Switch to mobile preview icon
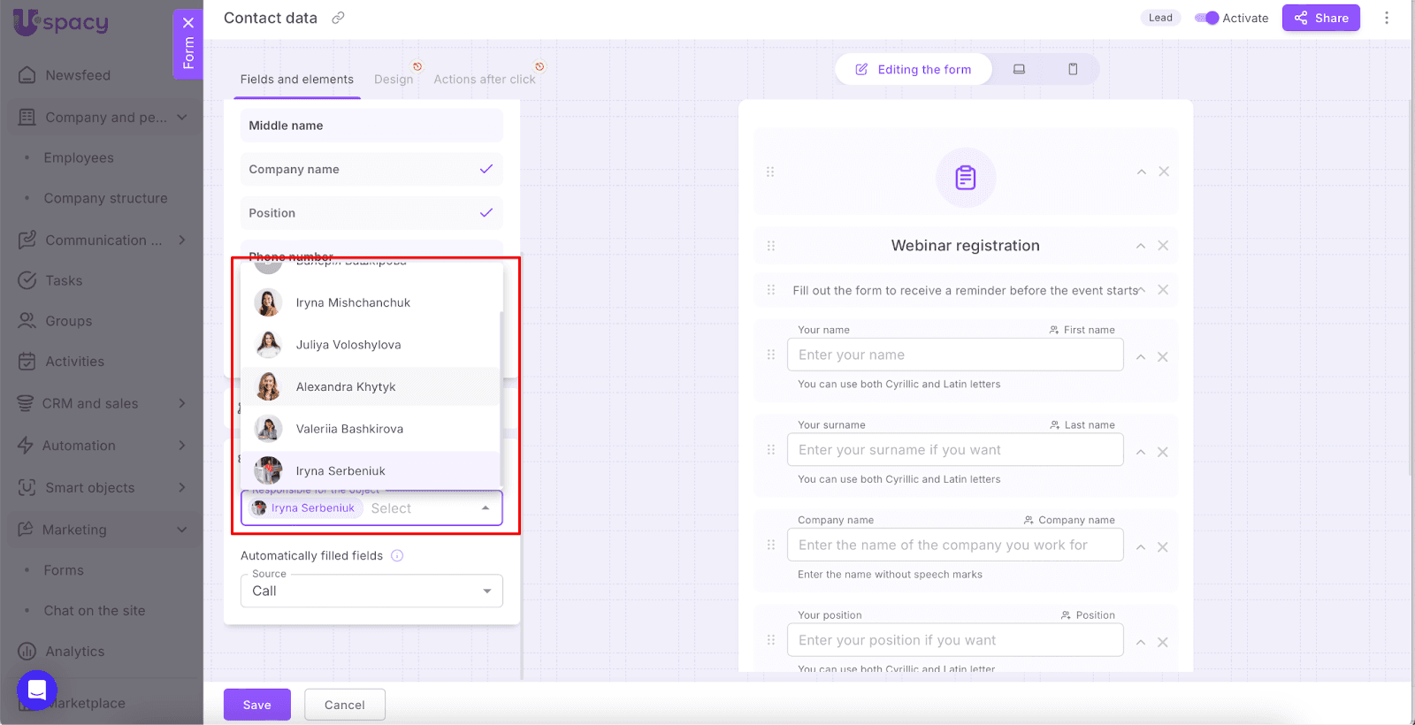Viewport: 1415px width, 725px height. [1073, 69]
